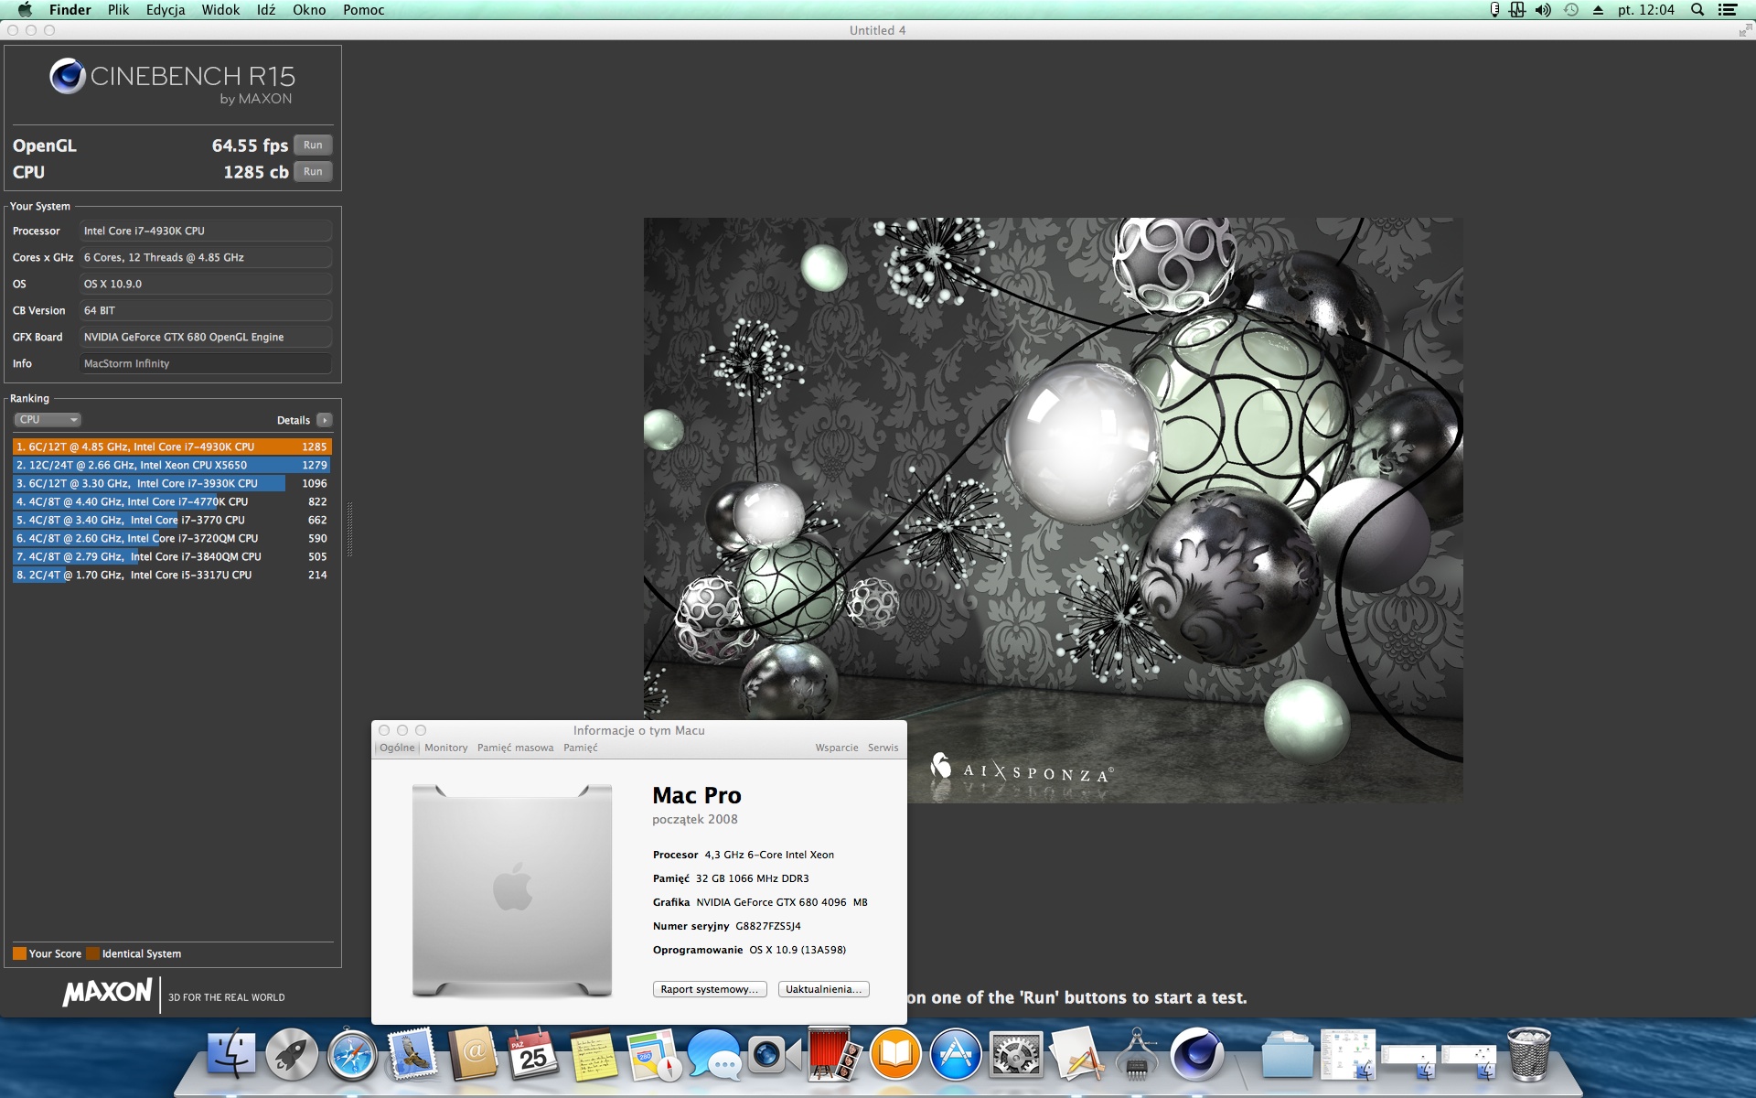Open the App Store in the Dock
The height and width of the screenshot is (1098, 1756).
coord(955,1055)
